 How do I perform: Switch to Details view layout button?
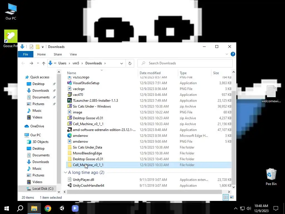click(226, 198)
